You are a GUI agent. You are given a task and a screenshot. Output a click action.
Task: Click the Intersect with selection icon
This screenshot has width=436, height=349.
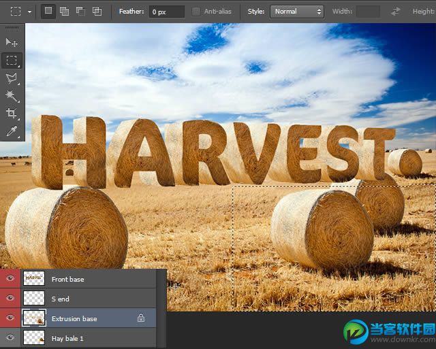point(97,11)
